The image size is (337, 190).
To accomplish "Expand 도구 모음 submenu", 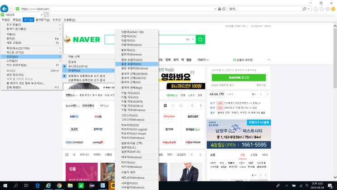I will (32, 25).
